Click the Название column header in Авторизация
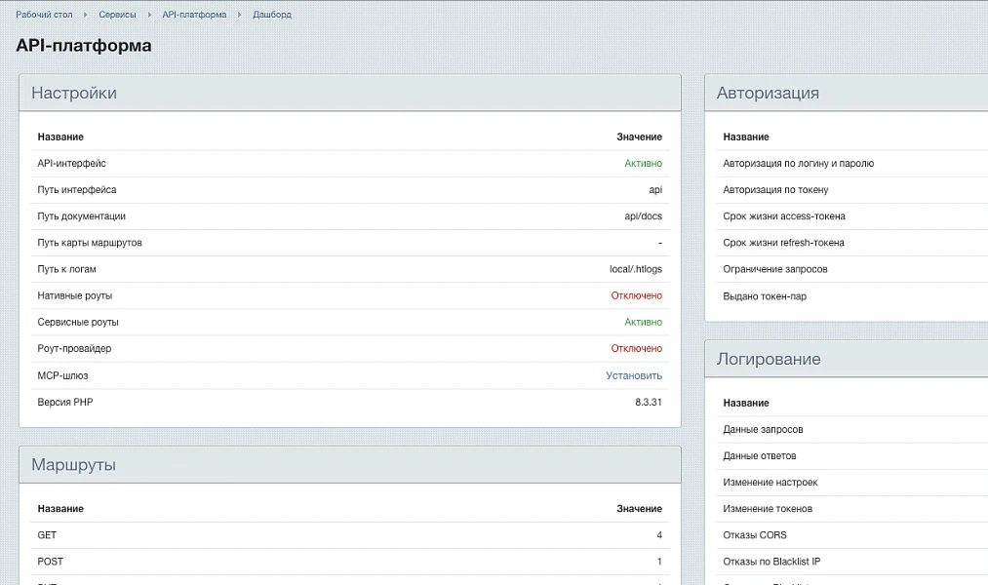 point(746,136)
